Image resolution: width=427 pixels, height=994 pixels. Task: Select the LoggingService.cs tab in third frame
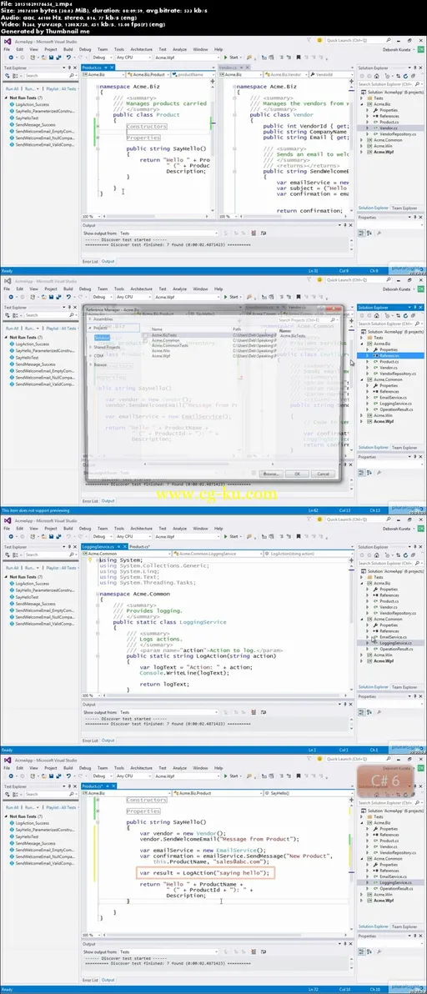tap(104, 546)
